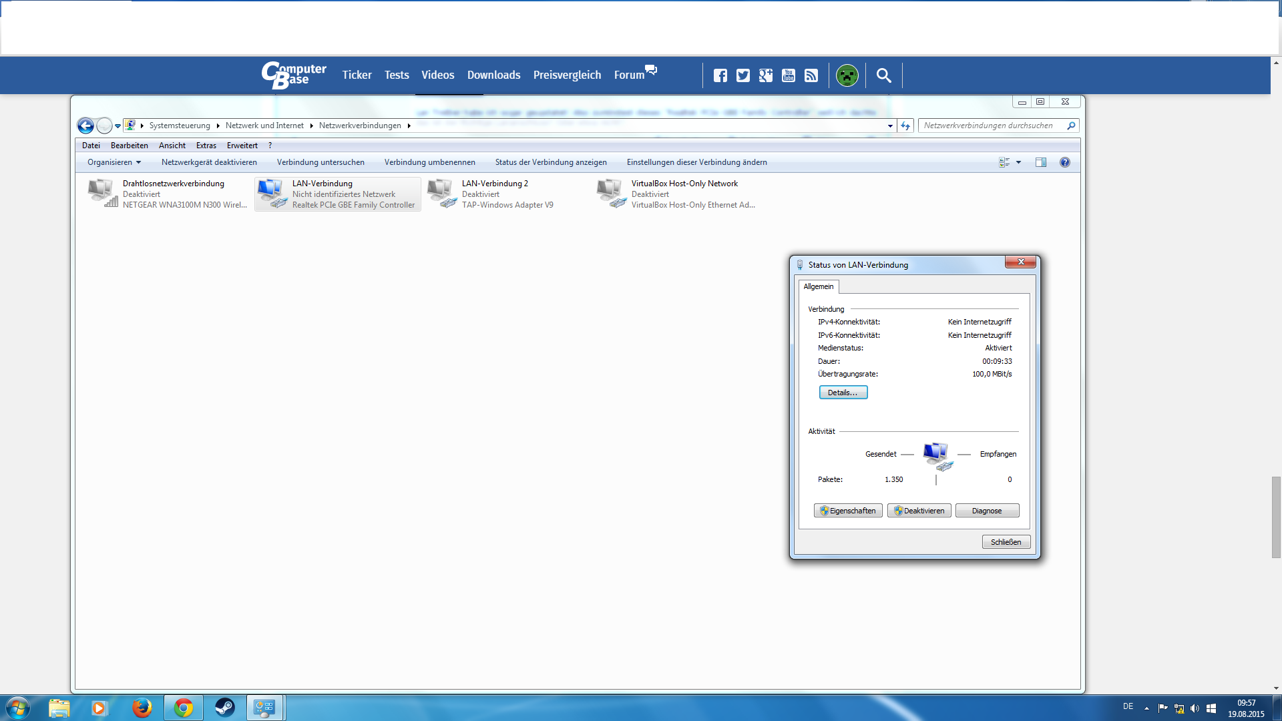Click the help question mark icon

coord(1064,162)
